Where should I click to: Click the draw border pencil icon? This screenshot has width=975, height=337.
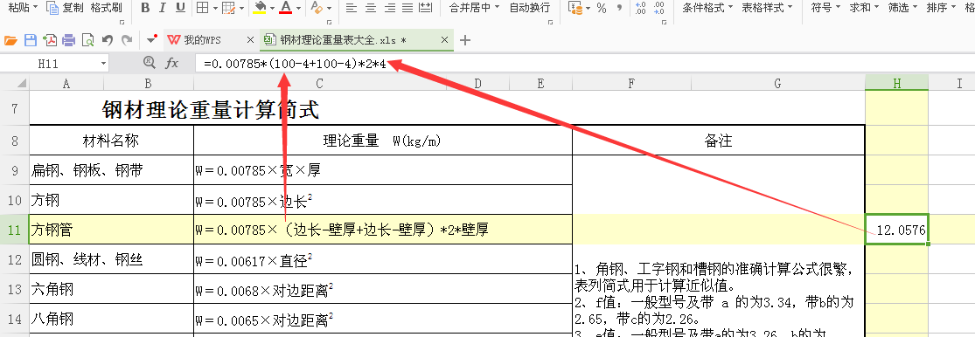[x=228, y=8]
